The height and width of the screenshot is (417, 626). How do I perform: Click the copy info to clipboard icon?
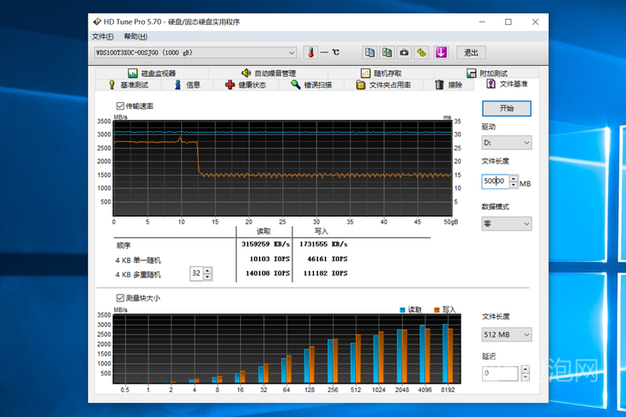370,52
